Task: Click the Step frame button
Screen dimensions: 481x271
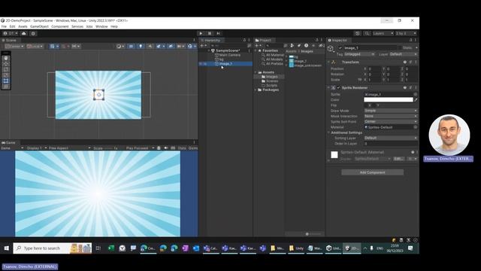Action: coord(219,33)
